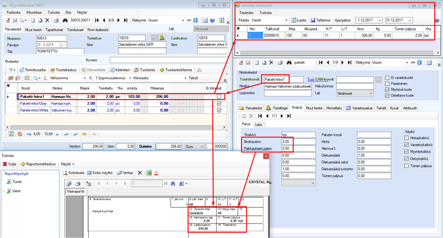Enable Hintayksikkö checkbox
The width and height of the screenshot is (443, 238).
coord(406,138)
